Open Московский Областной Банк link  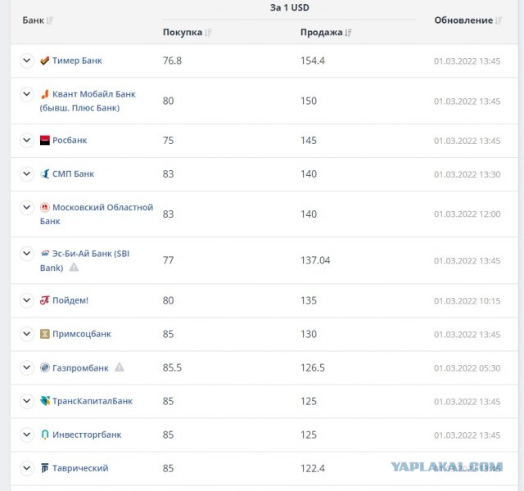[97, 214]
